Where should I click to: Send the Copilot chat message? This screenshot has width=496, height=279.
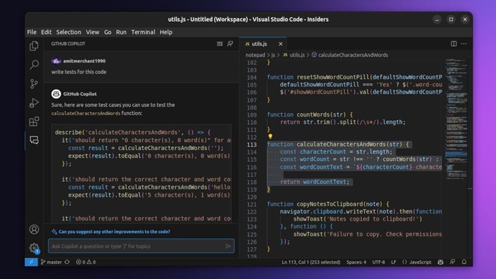(228, 246)
